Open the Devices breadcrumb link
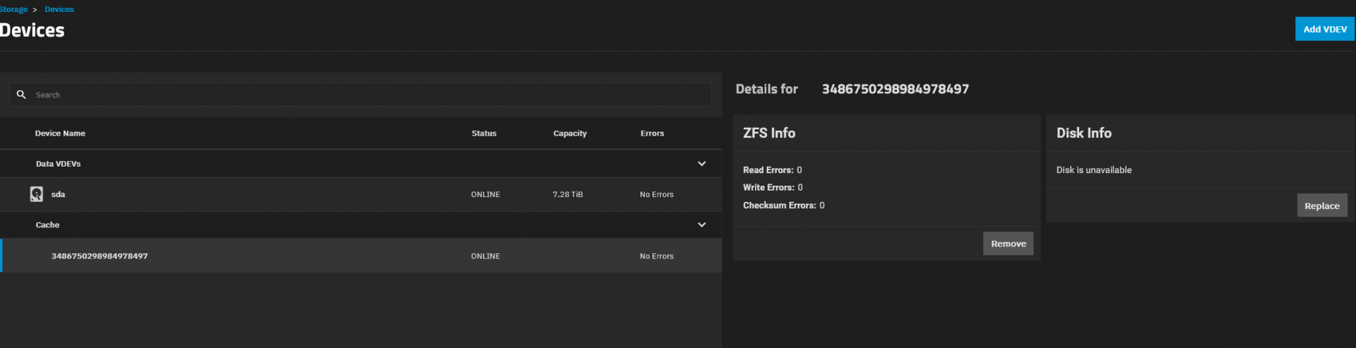Viewport: 1356px width, 348px height. tap(59, 9)
